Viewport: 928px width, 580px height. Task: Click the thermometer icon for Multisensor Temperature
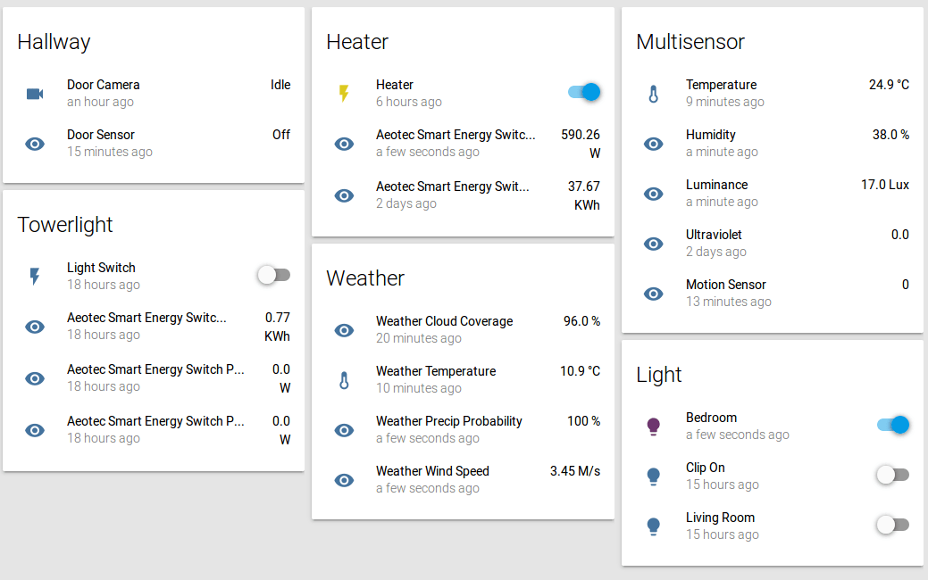click(654, 93)
